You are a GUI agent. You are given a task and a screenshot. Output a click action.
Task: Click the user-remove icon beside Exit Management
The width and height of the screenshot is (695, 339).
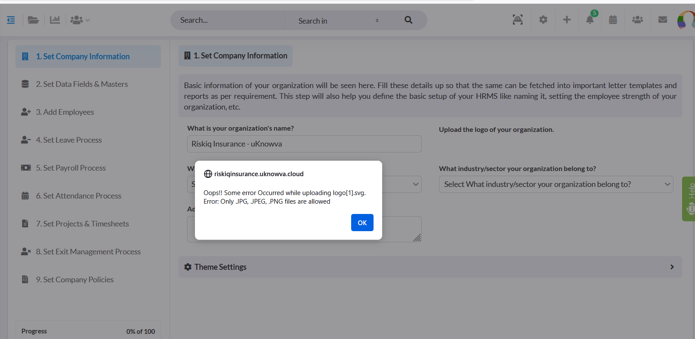point(26,251)
